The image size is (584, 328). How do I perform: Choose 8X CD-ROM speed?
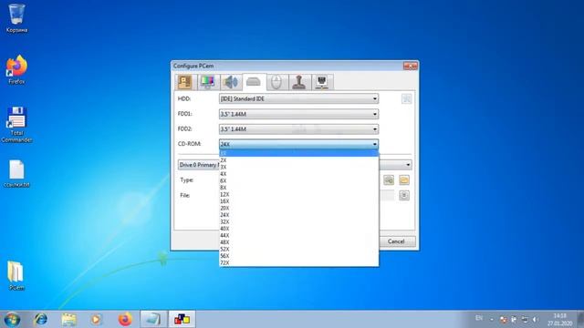pos(298,188)
